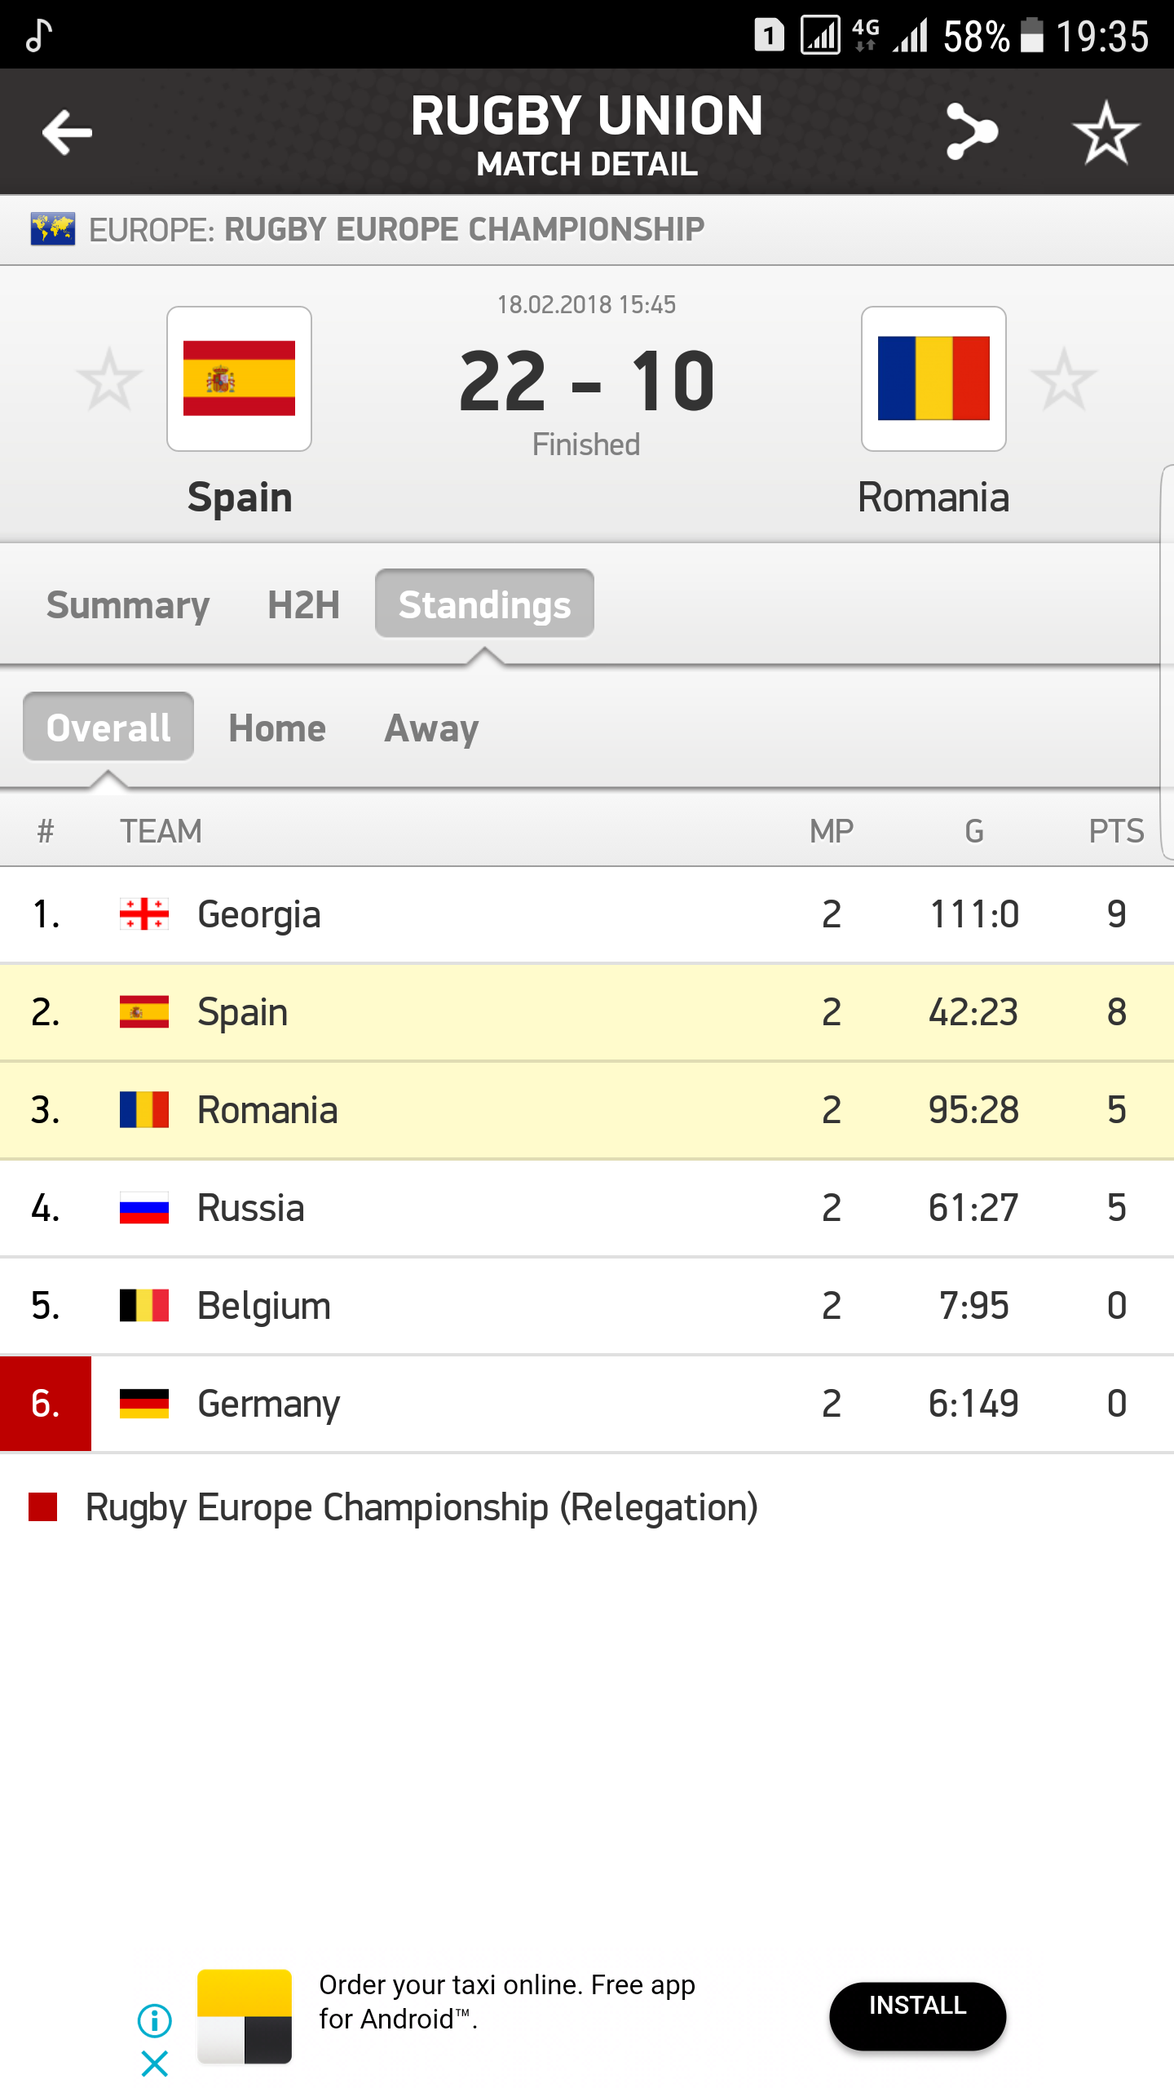Switch to the H2H tab

303,605
